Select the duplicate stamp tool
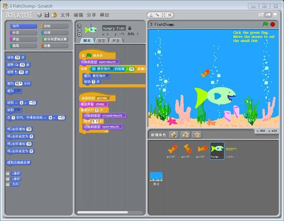Viewport: 284px width, 221px height. [x=151, y=15]
